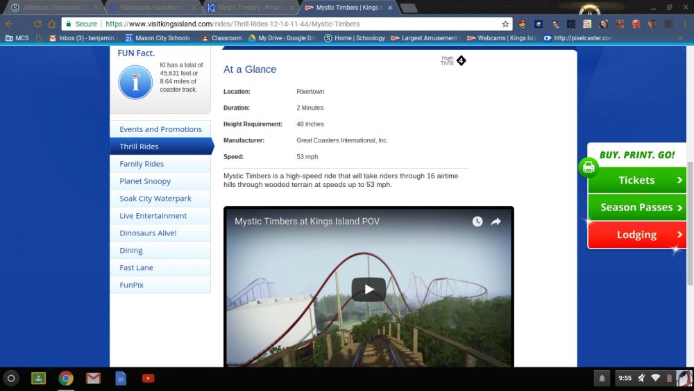Select Planet Snoopy in sidebar menu
Viewport: 694px width, 391px height.
160,181
